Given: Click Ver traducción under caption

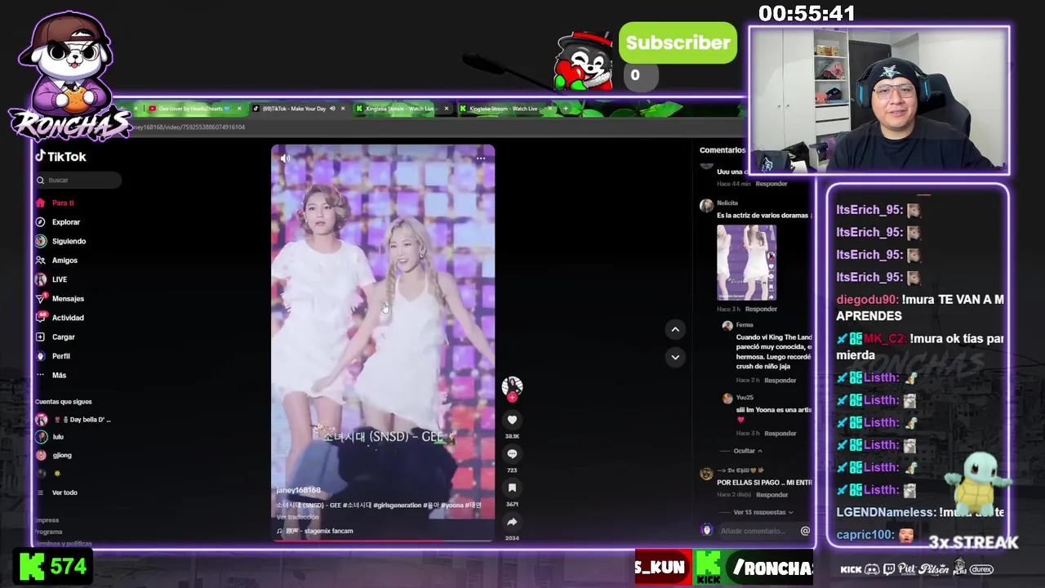Looking at the screenshot, I should coord(297,517).
